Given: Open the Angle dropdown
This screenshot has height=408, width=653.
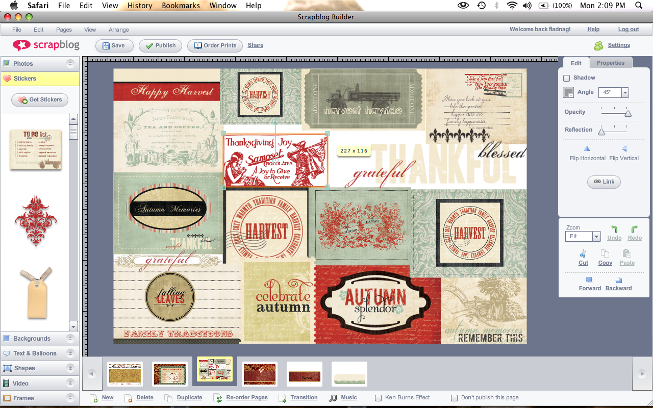Looking at the screenshot, I should point(625,93).
